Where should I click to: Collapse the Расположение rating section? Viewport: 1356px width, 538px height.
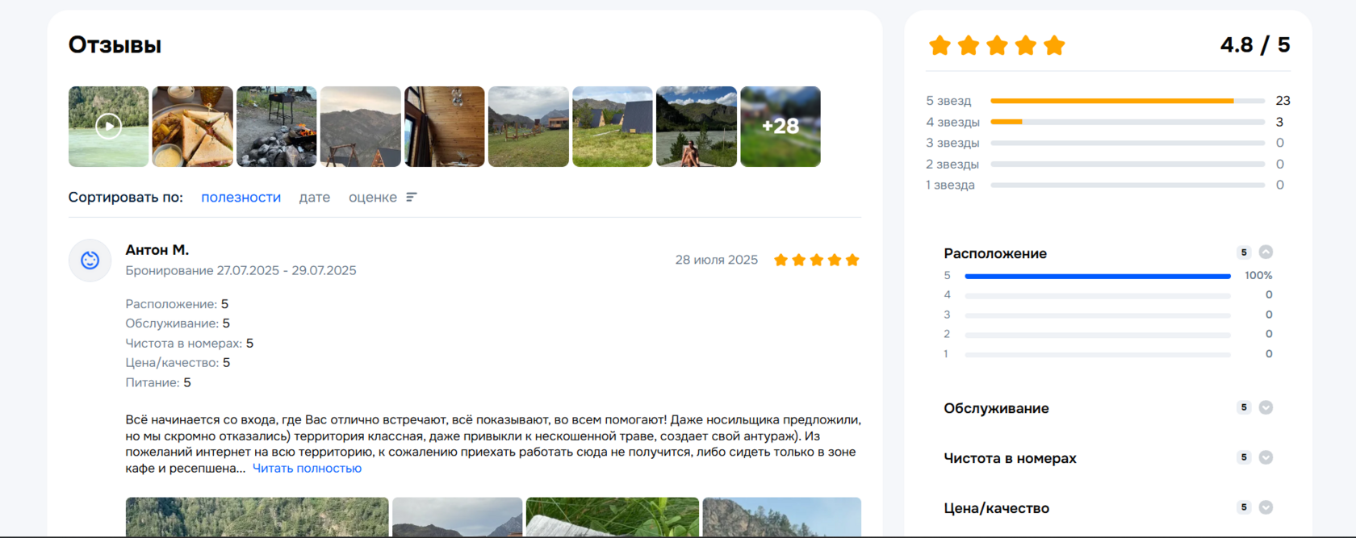[x=1266, y=252]
